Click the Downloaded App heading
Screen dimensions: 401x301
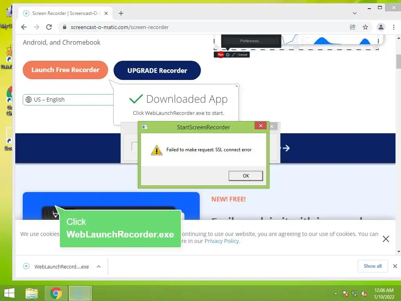[x=187, y=99]
